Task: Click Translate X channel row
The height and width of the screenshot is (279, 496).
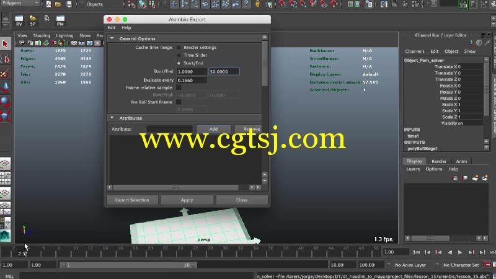Action: pyautogui.click(x=443, y=67)
